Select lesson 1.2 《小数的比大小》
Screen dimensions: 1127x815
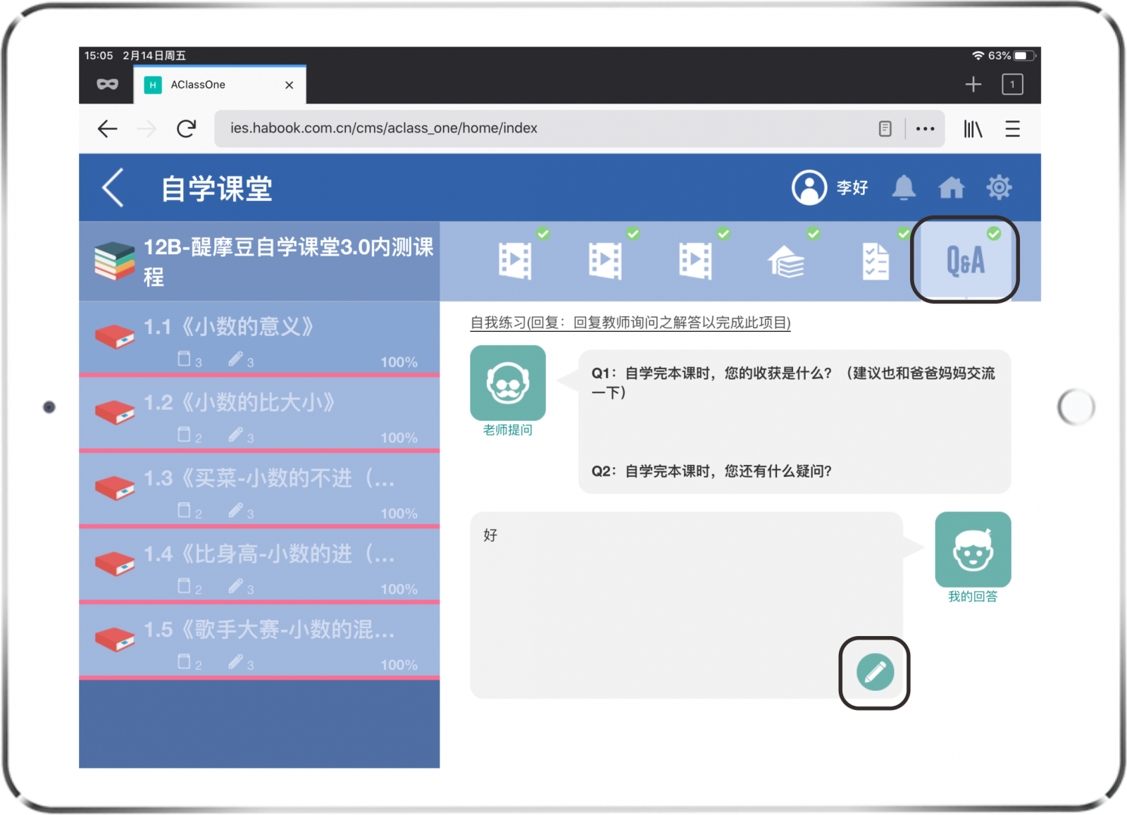pos(259,414)
